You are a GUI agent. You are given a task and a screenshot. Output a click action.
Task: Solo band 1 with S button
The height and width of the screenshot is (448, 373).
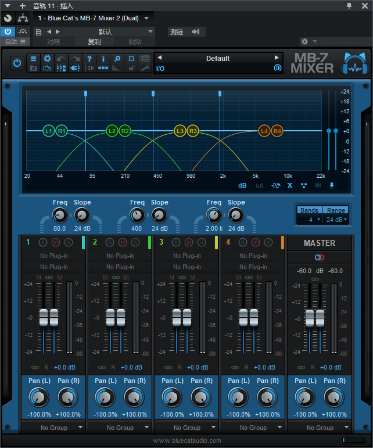(69, 242)
